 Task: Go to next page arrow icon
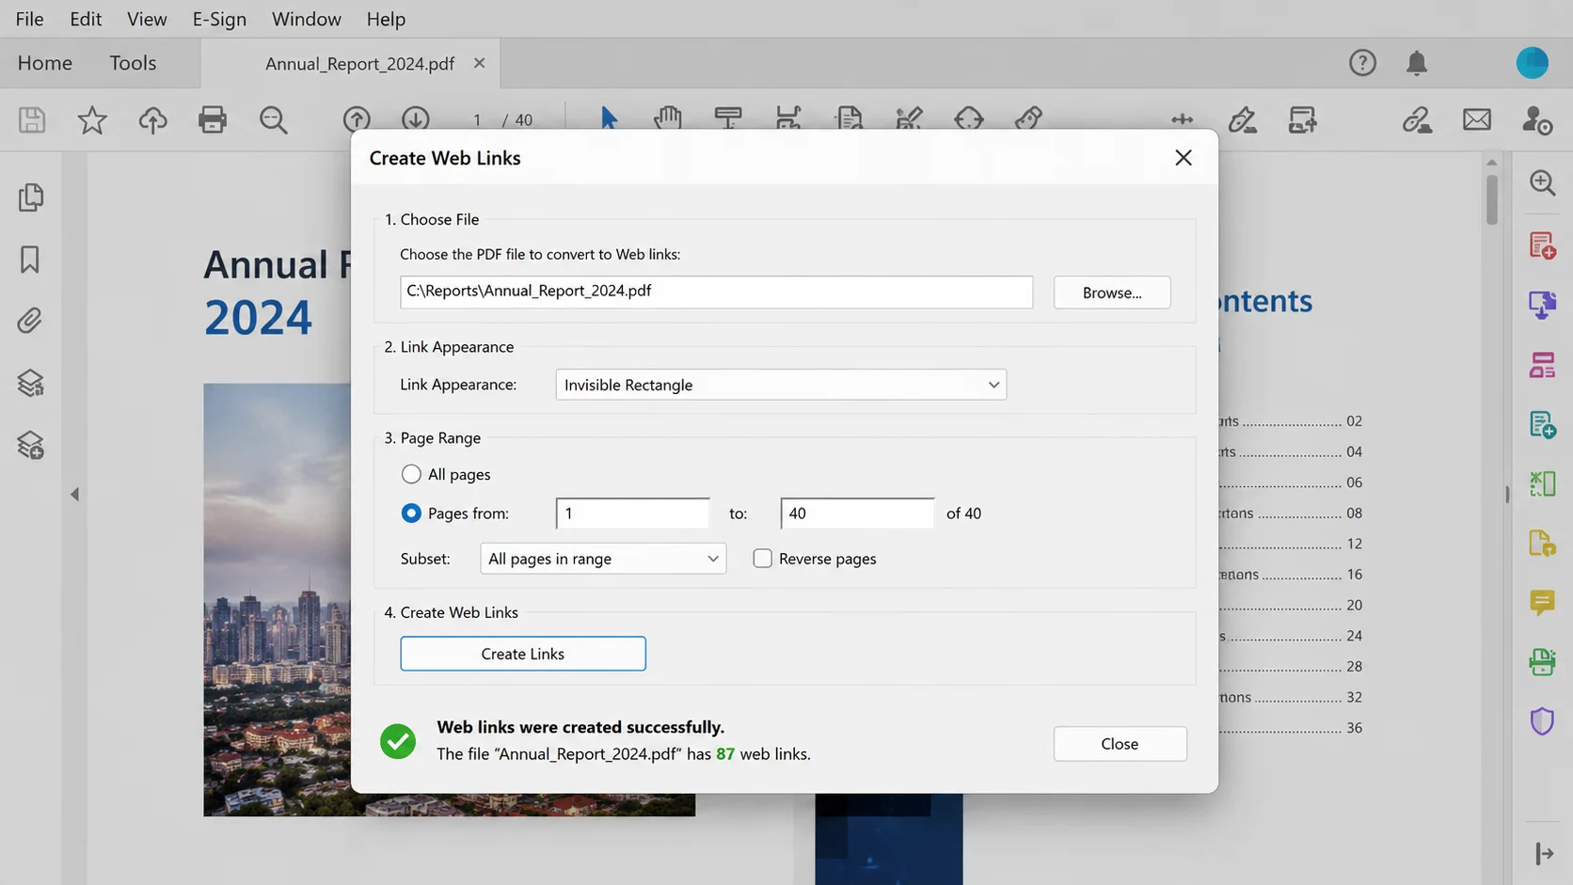point(416,119)
